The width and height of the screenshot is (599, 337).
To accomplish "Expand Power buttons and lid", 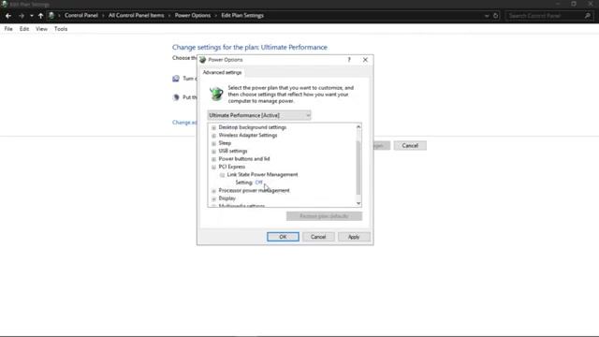I will [x=214, y=159].
